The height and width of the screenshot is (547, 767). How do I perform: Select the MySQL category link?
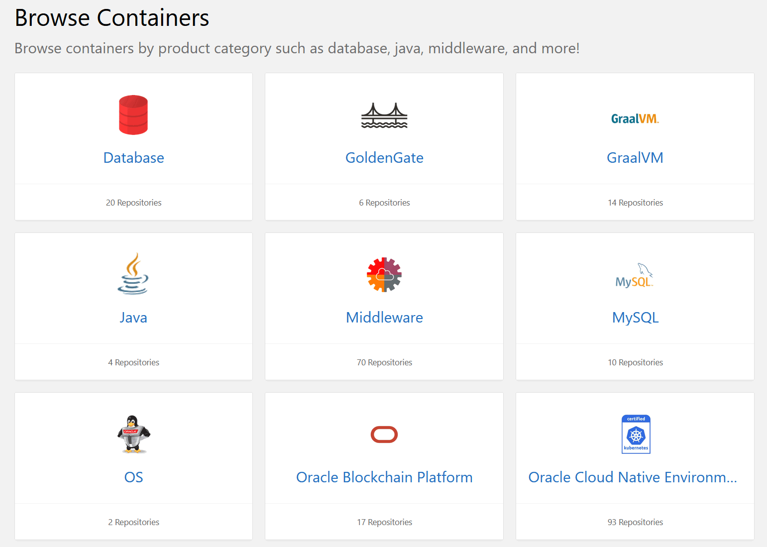(x=635, y=318)
